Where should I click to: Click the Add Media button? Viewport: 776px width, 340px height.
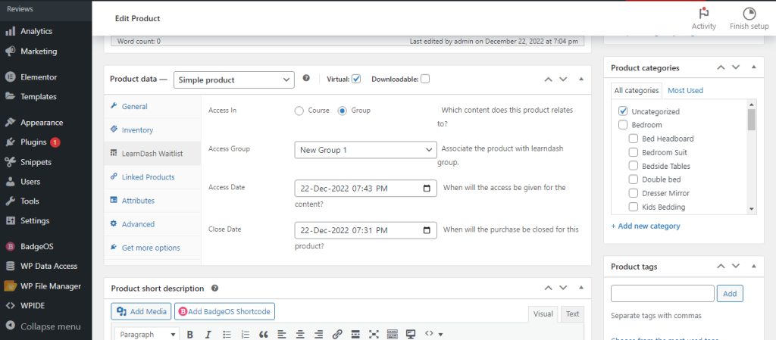point(141,311)
